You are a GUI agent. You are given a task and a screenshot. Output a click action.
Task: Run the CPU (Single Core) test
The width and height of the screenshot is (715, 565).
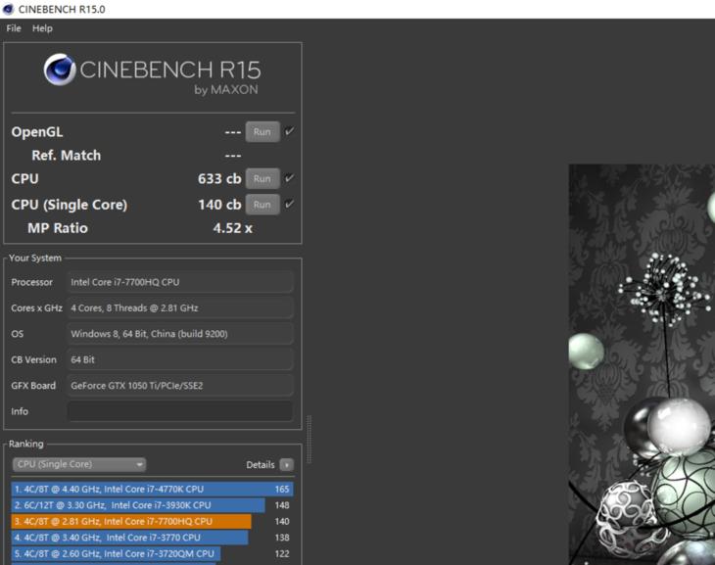tap(262, 205)
